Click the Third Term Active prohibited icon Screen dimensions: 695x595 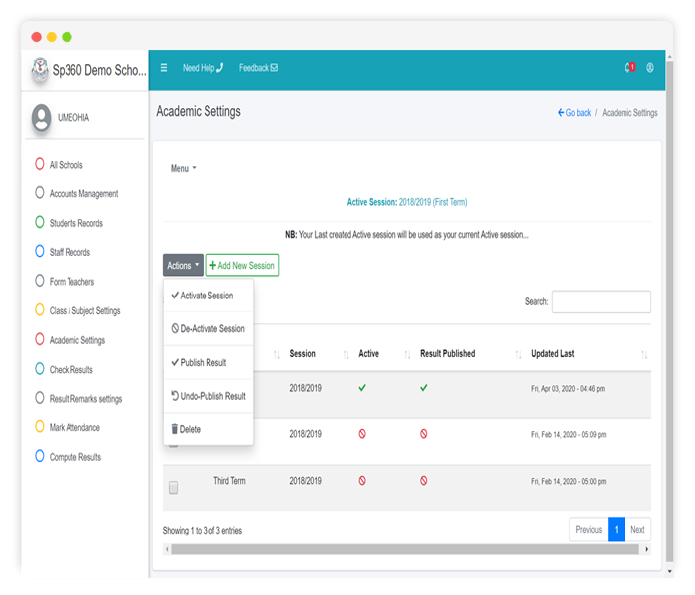coord(362,481)
